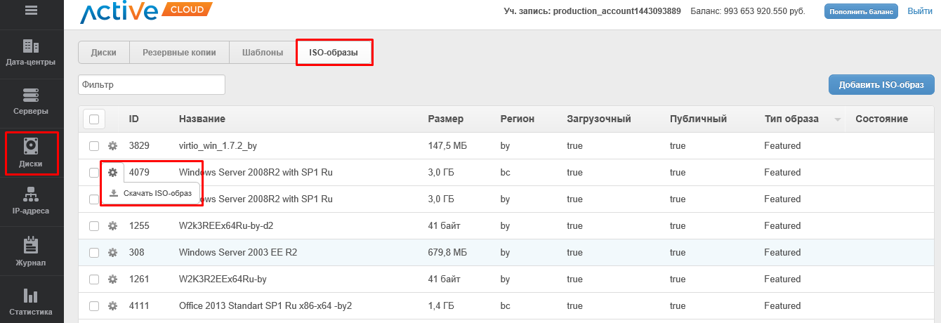This screenshot has width=941, height=323.
Task: Expand gear menu for Office 2013 Standart row
Action: (x=112, y=306)
